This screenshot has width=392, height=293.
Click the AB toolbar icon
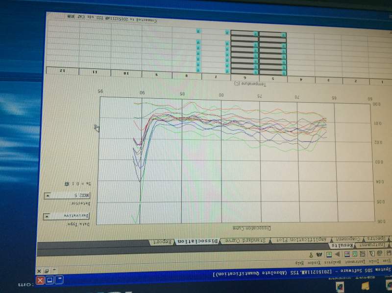click(319, 254)
